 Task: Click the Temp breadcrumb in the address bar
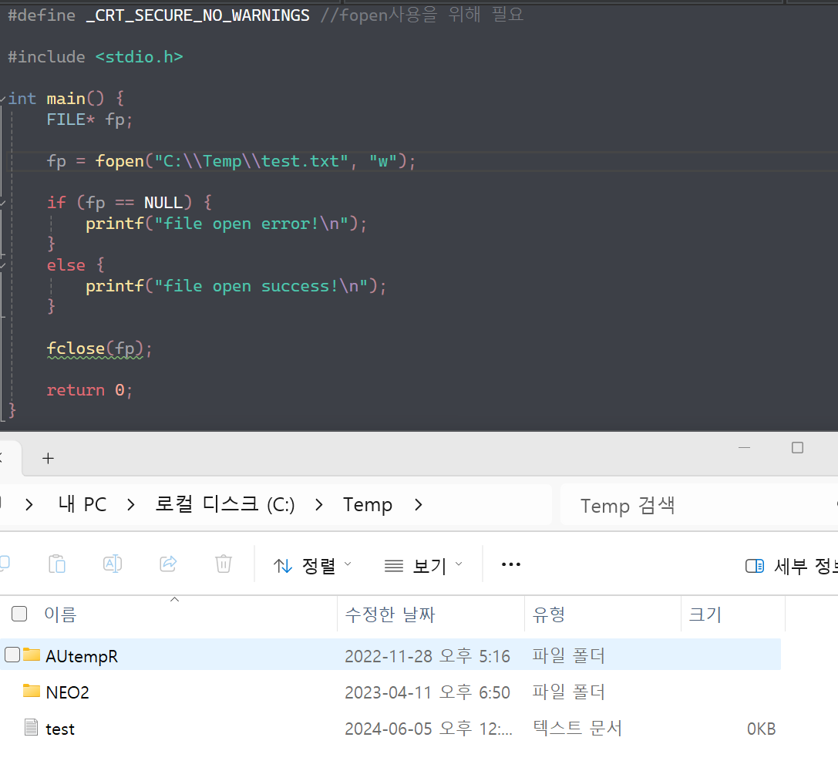coord(368,504)
